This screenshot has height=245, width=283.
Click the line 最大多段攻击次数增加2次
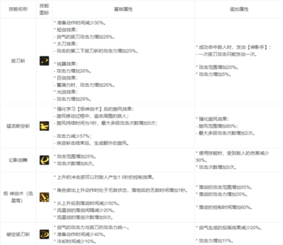click(225, 134)
